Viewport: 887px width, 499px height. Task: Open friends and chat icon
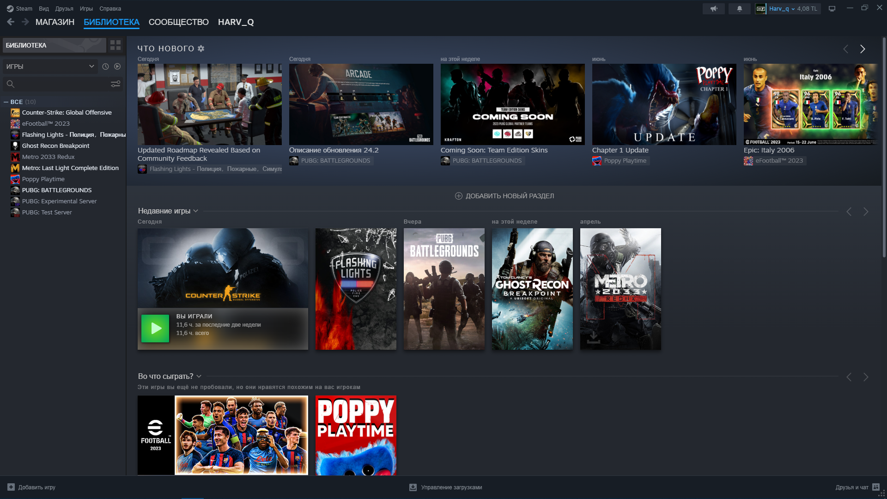coord(876,487)
